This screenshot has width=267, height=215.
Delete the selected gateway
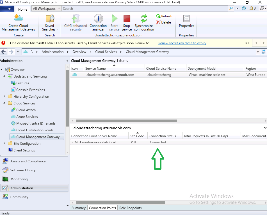click(163, 22)
